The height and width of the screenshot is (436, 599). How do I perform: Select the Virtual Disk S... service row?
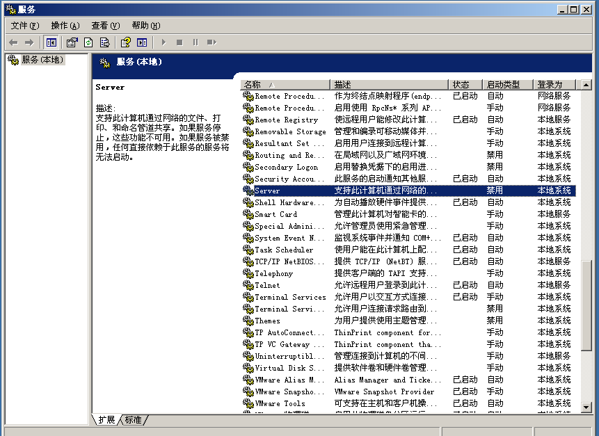[408, 368]
